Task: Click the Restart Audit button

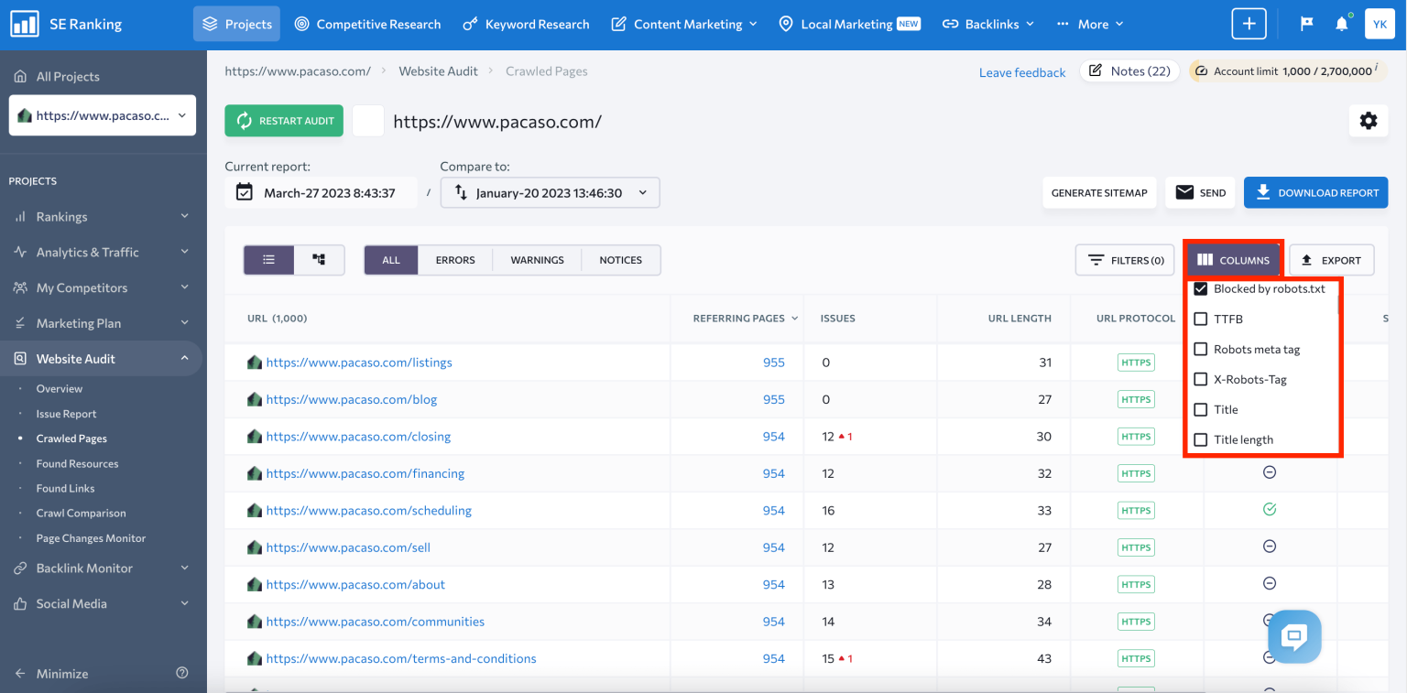Action: (284, 120)
